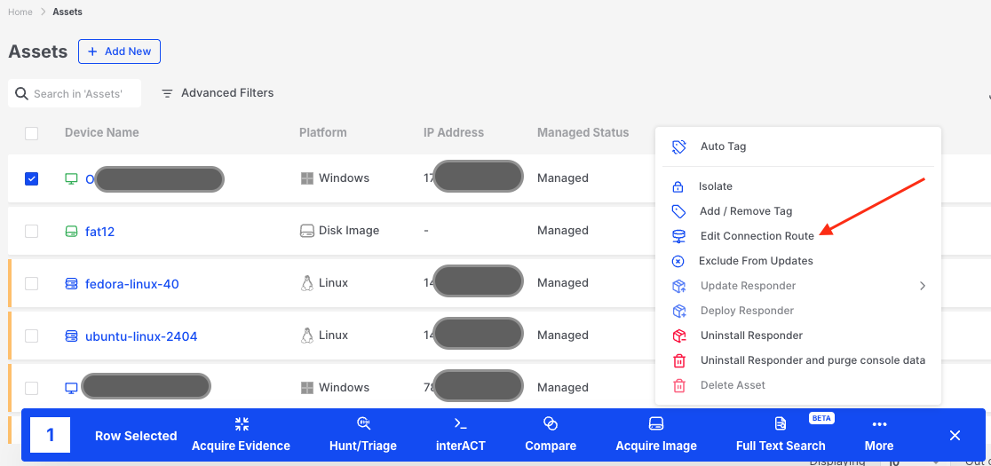Expand the Update Responder submenu arrow
The image size is (991, 466).
pyautogui.click(x=922, y=286)
